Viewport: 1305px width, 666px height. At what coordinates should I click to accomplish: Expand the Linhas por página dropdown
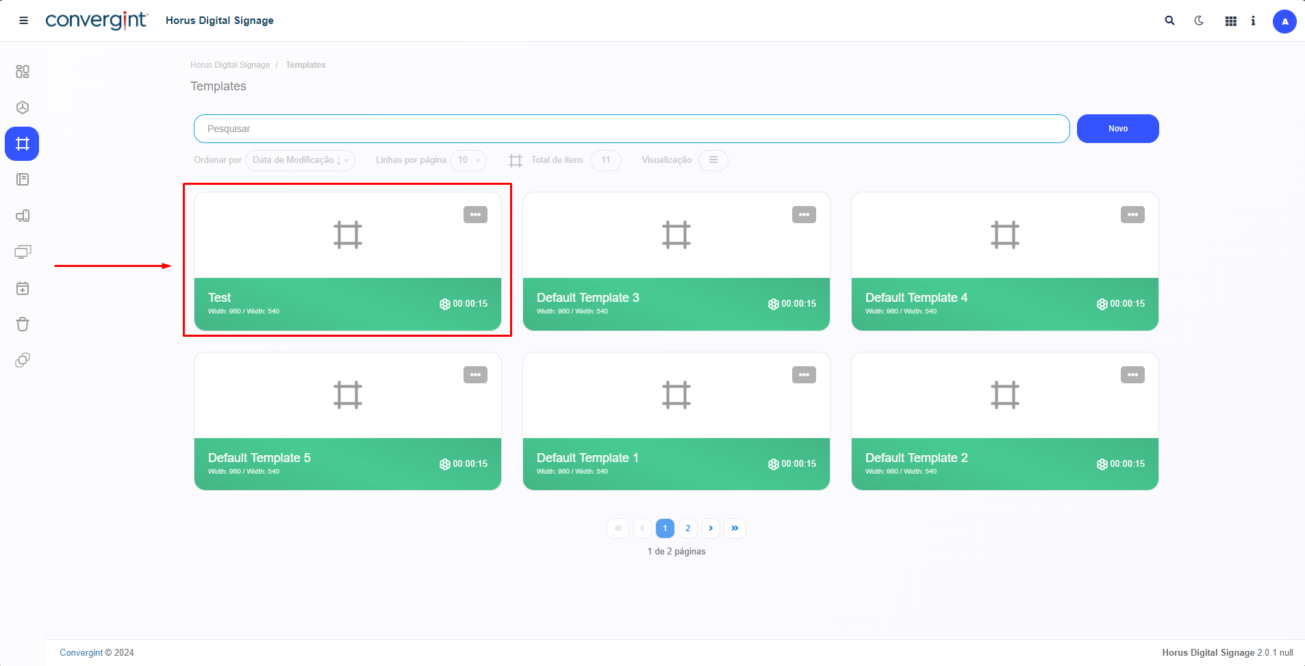[469, 160]
